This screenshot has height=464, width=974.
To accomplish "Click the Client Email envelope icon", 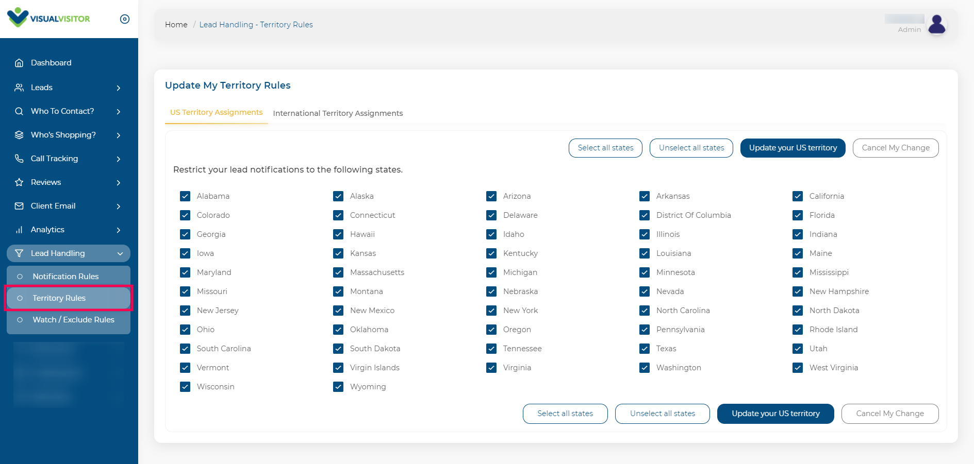I will pyautogui.click(x=19, y=206).
